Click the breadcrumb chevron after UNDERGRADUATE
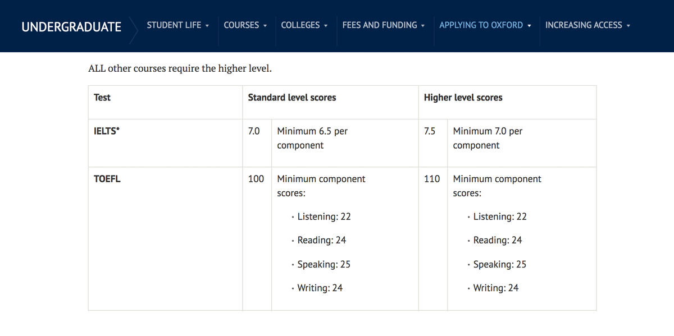This screenshot has width=674, height=336. tap(134, 26)
